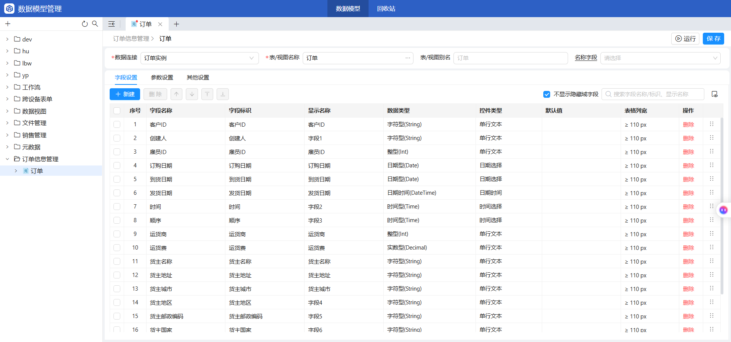Click the 新建 button
The image size is (731, 342).
coord(125,94)
